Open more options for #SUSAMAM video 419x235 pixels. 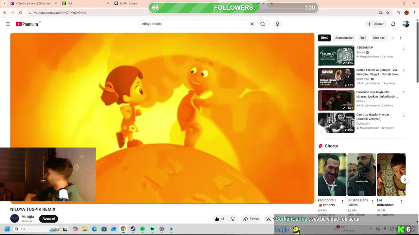[x=404, y=48]
